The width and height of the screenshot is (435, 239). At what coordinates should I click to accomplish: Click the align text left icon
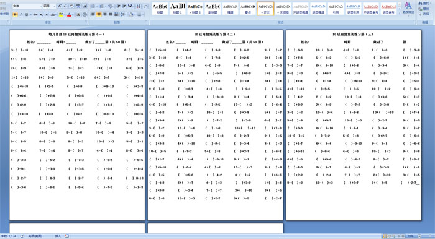(x=93, y=14)
